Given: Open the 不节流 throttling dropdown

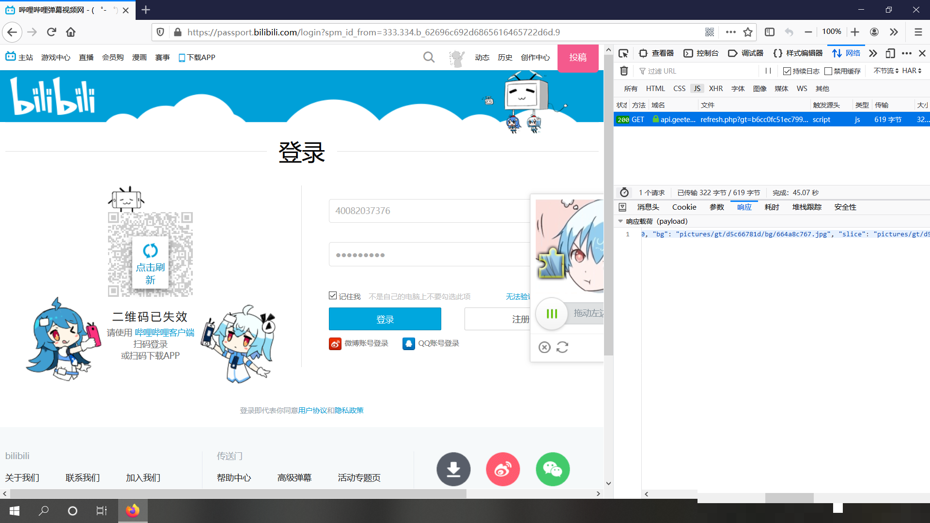Looking at the screenshot, I should click(886, 71).
